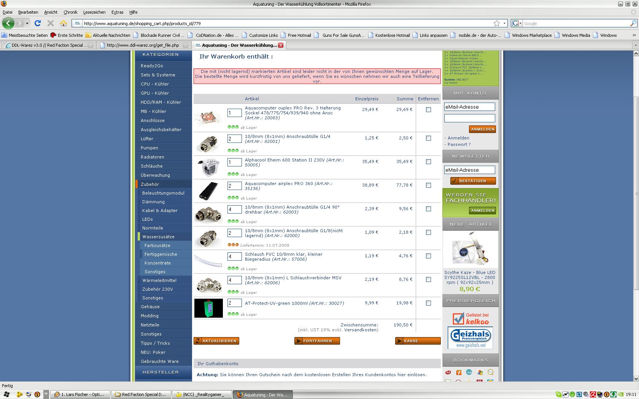639x399 pixels.
Task: Click the account eMail-Adresse input field
Action: 470,107
